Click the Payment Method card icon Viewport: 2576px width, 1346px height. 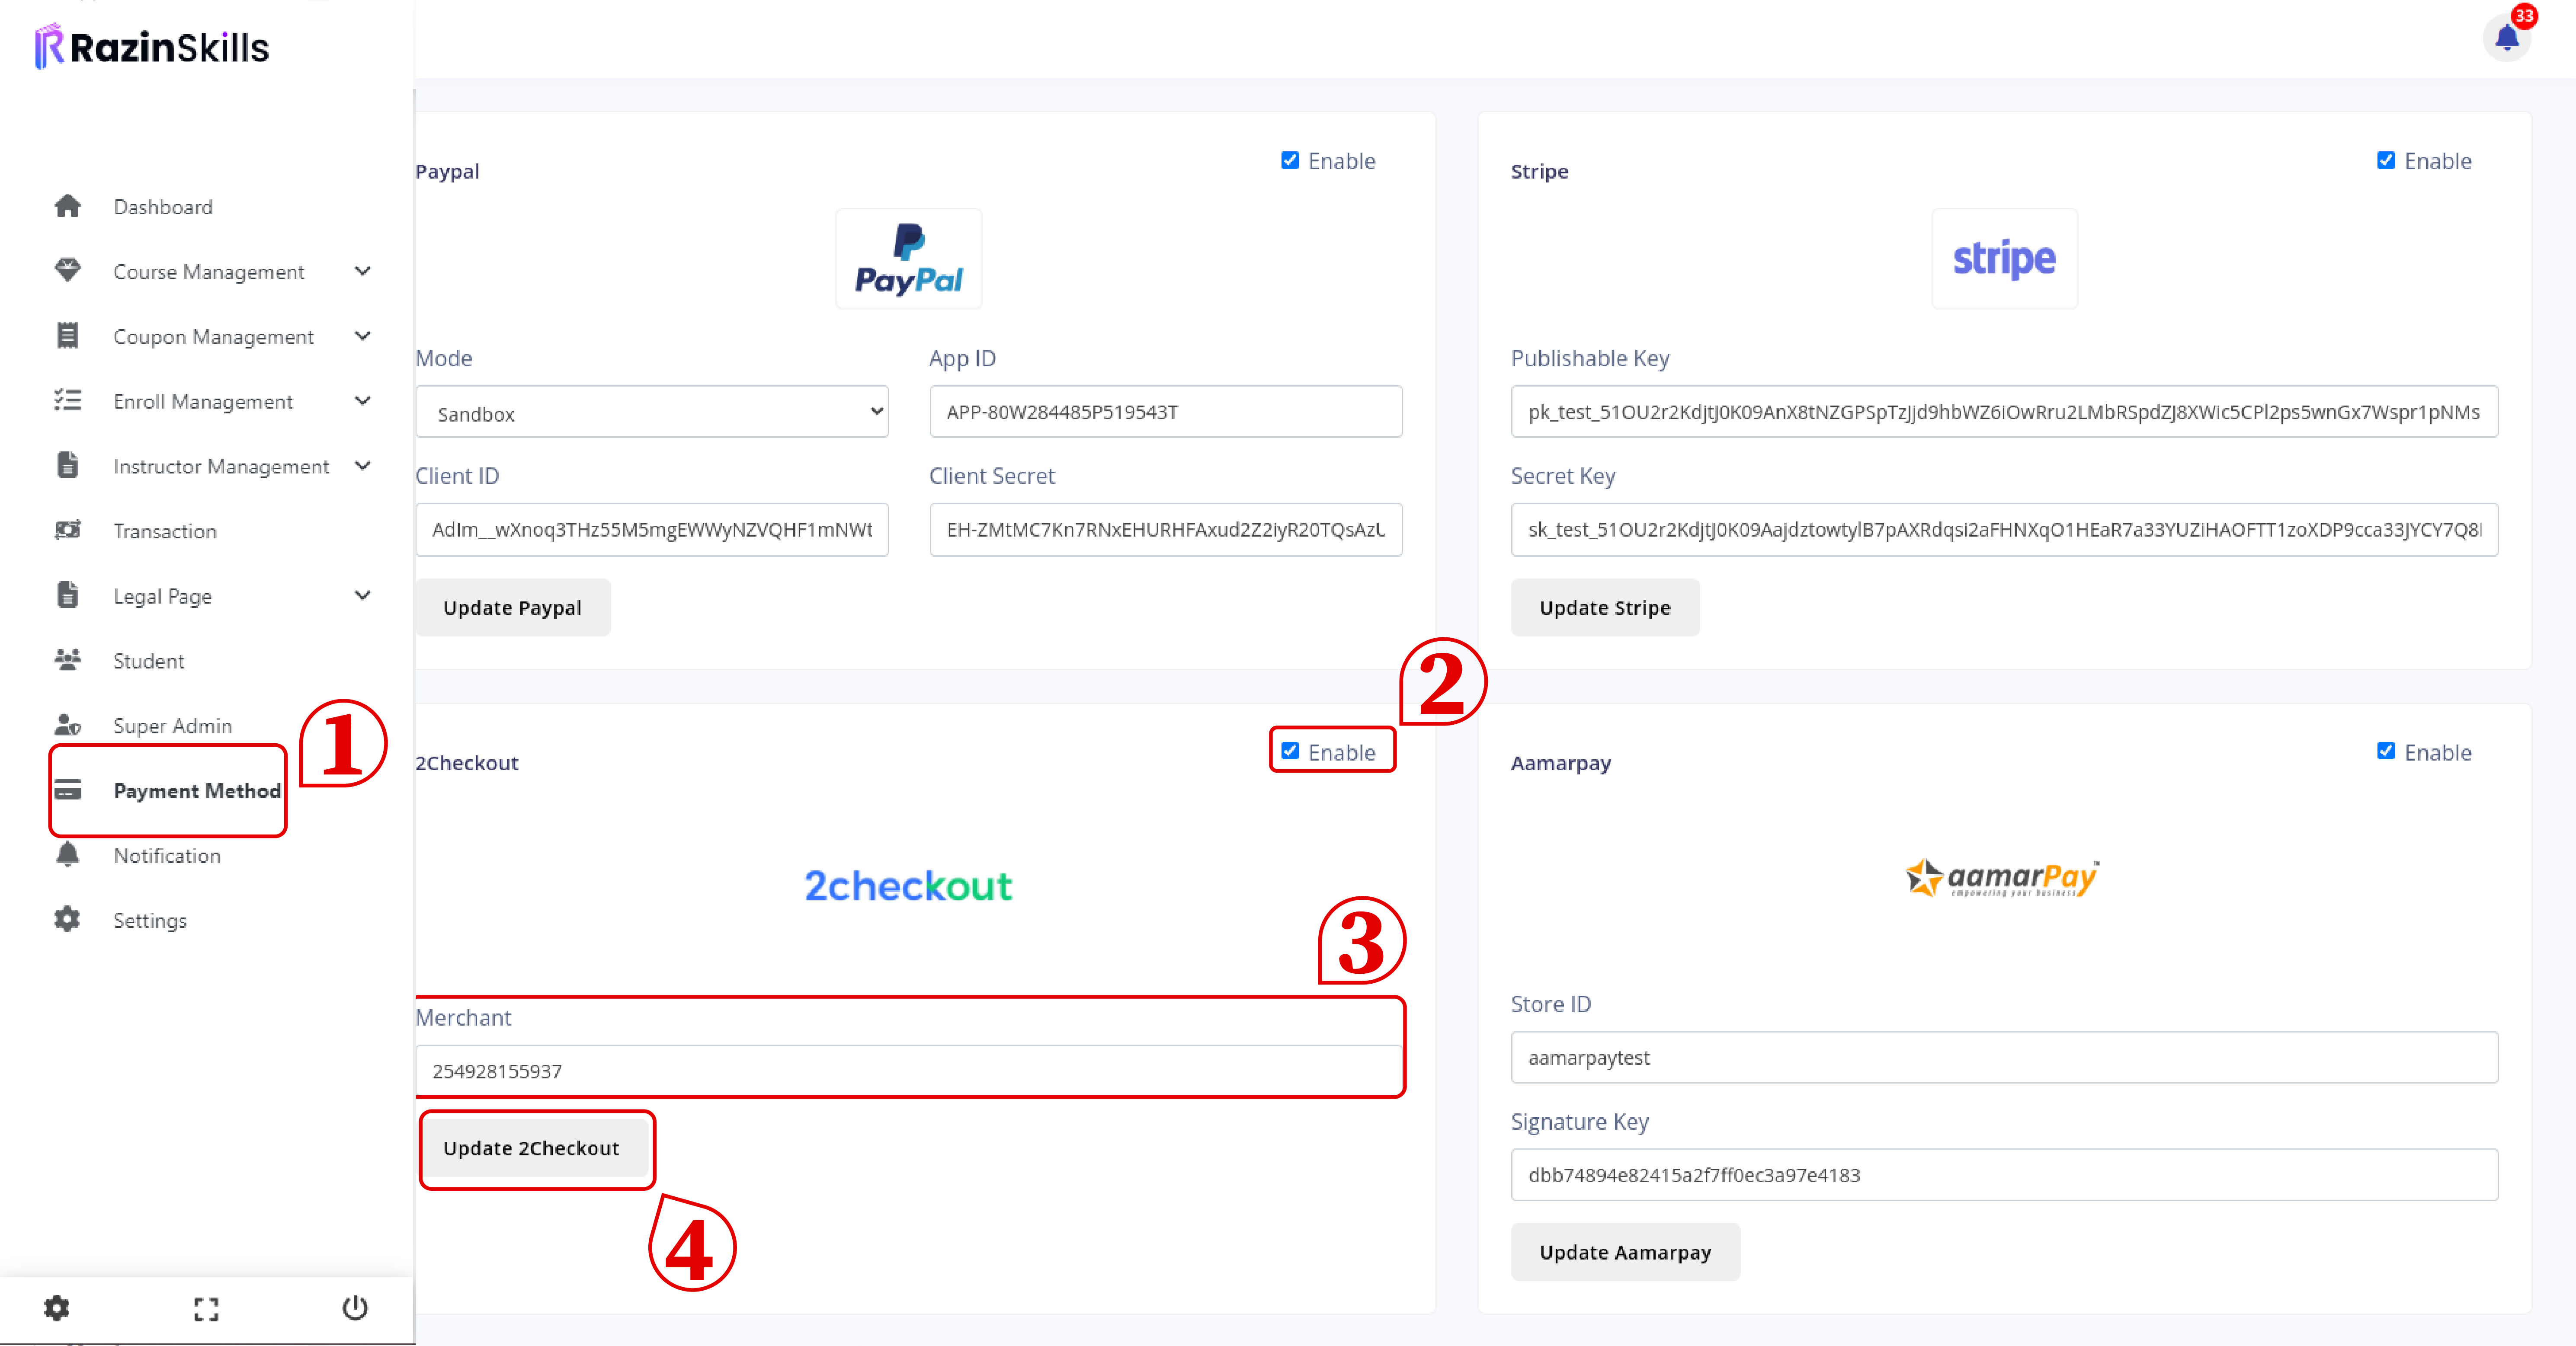point(67,790)
